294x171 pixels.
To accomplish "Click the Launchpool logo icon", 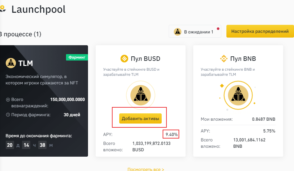I will 3,9.
